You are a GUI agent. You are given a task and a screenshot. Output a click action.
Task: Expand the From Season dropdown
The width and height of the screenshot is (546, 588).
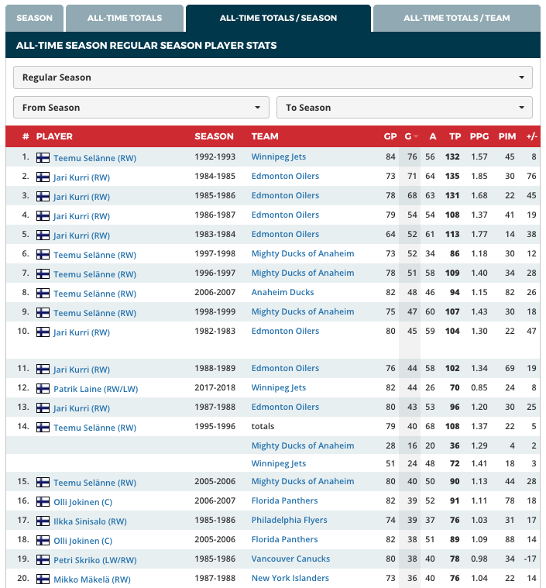[141, 108]
